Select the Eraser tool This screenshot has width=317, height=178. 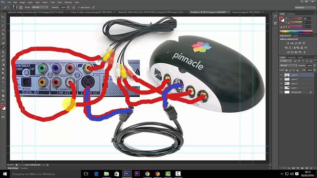(x=3, y=60)
